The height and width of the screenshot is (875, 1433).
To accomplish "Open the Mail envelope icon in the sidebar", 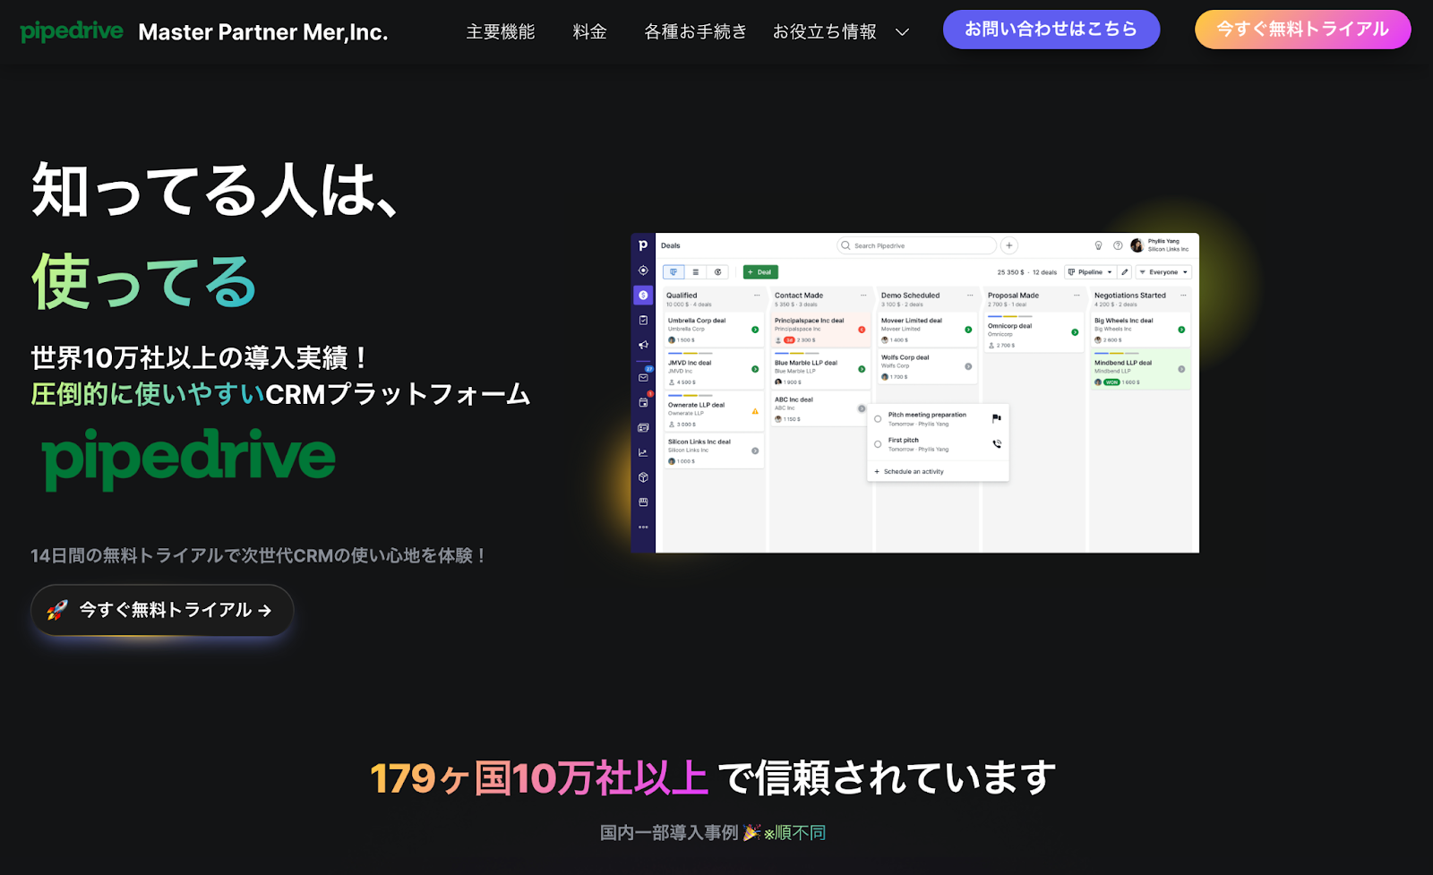I will [643, 378].
